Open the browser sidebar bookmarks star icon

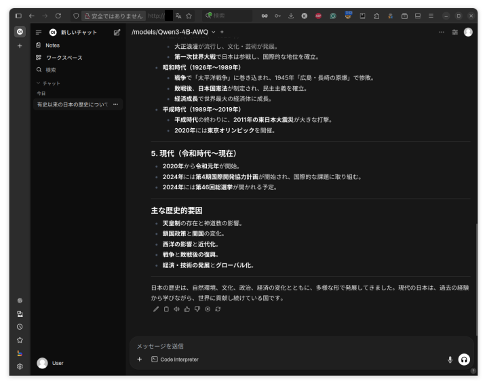20,340
